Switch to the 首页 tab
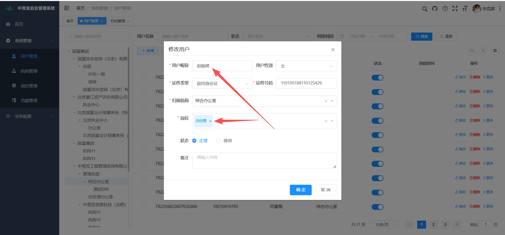The width and height of the screenshot is (505, 235). [x=70, y=21]
